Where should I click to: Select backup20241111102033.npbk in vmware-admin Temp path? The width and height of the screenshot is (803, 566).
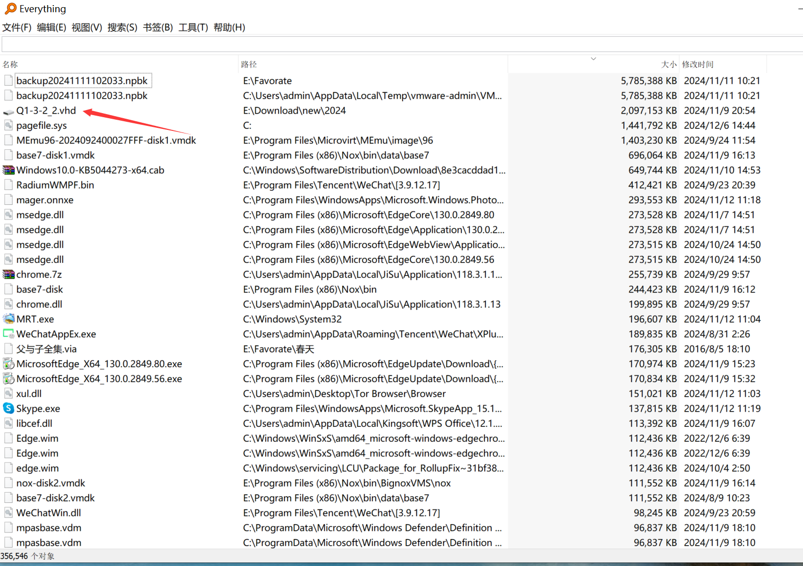coord(82,95)
